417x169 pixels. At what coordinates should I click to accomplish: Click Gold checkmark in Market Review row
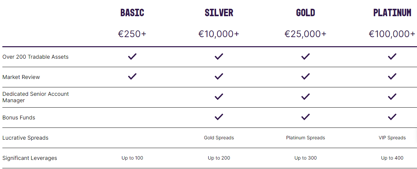coord(305,77)
